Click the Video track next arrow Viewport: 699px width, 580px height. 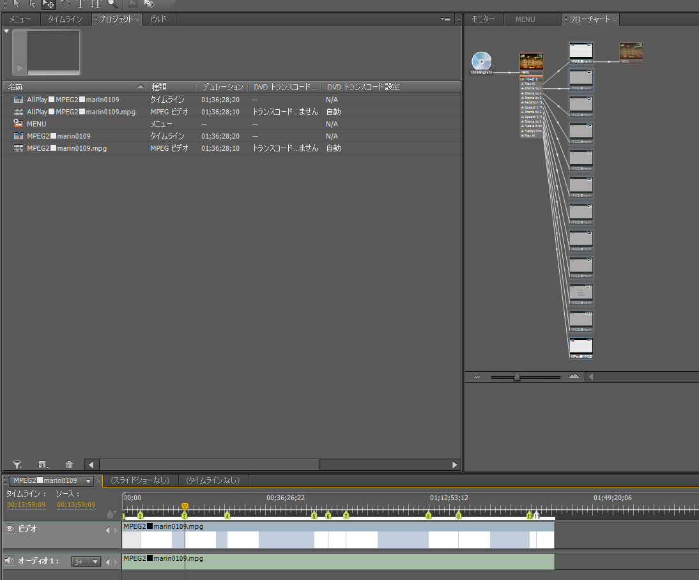(x=116, y=530)
